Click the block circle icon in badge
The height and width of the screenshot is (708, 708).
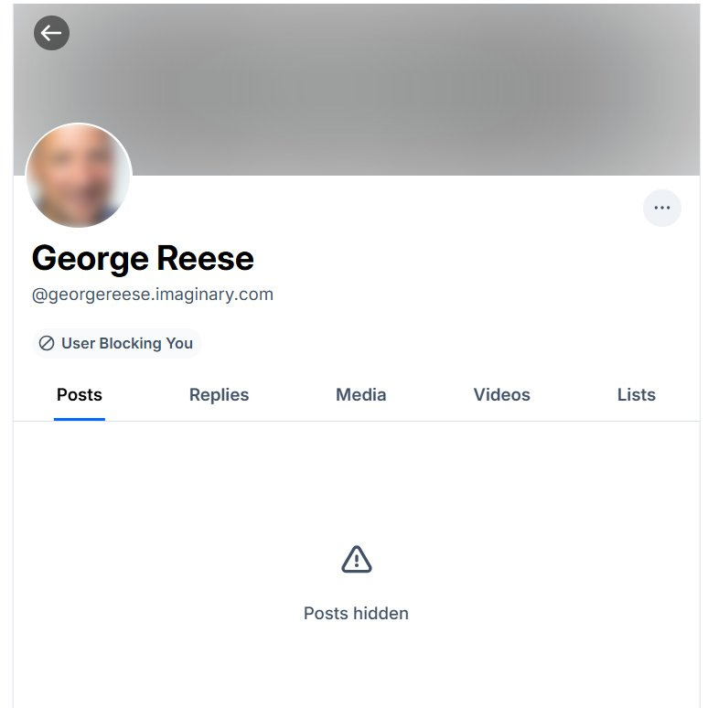click(x=47, y=344)
